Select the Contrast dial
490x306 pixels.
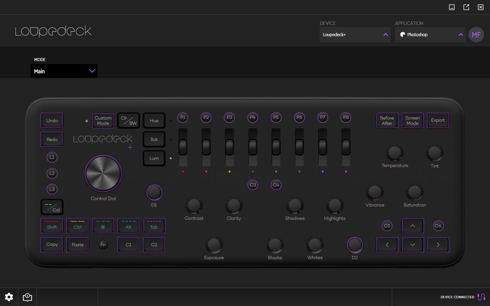point(194,206)
